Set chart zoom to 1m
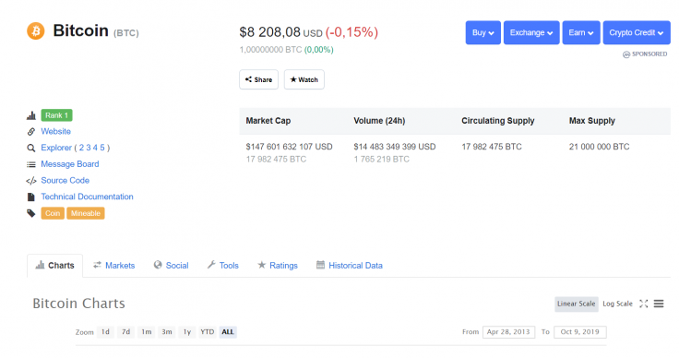The height and width of the screenshot is (358, 679). (x=147, y=332)
